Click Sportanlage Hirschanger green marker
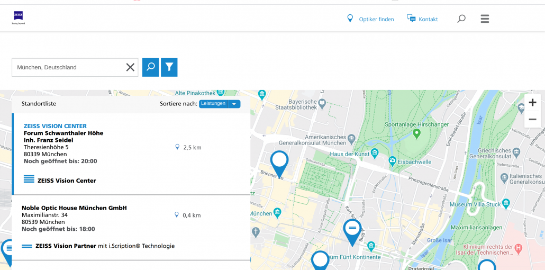This screenshot has width=545, height=270. [417, 133]
